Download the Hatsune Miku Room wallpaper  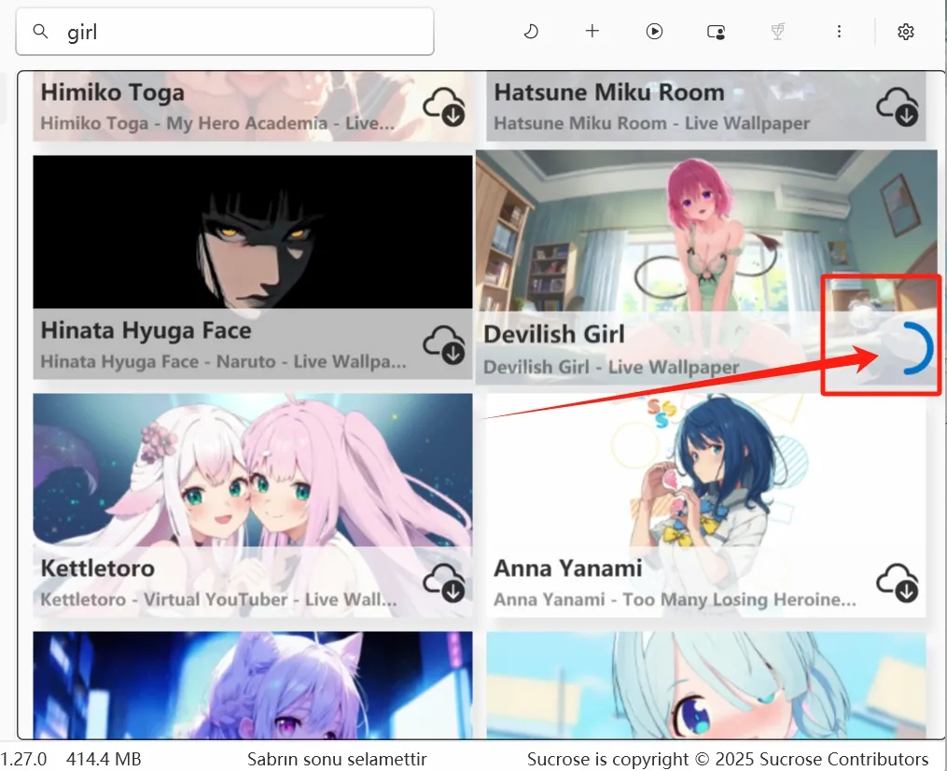[898, 106]
